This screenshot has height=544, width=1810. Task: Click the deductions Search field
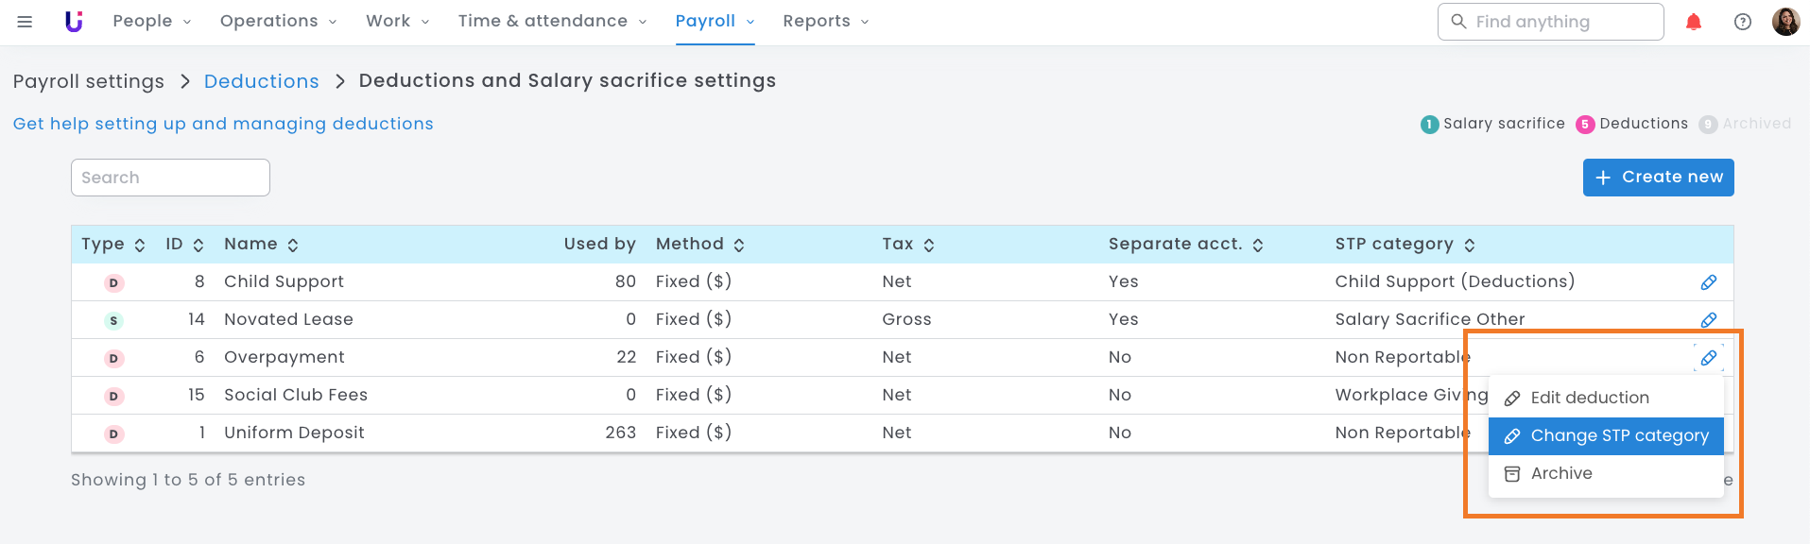(170, 178)
